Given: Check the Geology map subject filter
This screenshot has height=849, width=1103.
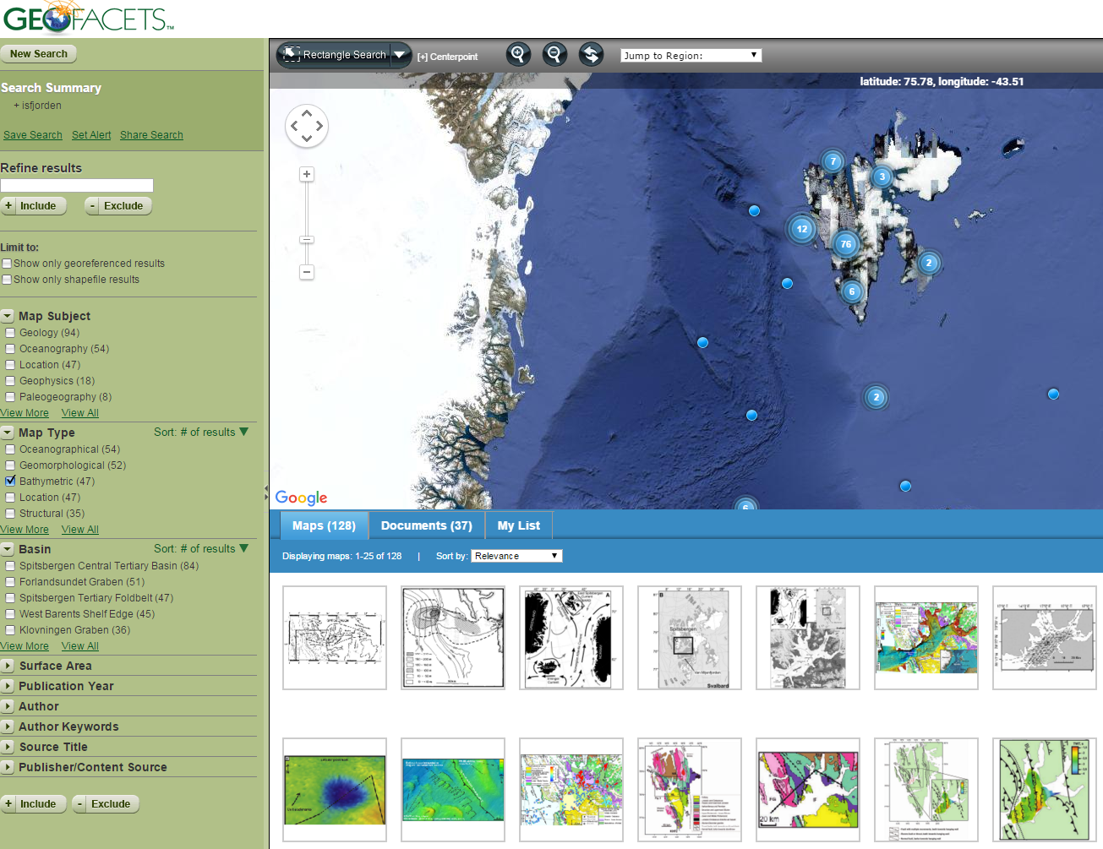Looking at the screenshot, I should tap(11, 333).
